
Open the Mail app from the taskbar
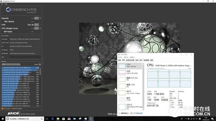(x=69, y=119)
